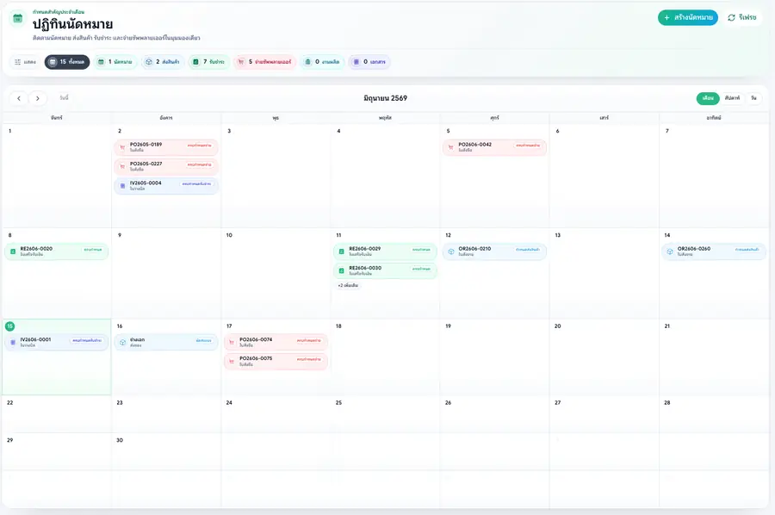Select the June 30 day cell
The image size is (775, 515).
[x=166, y=452]
